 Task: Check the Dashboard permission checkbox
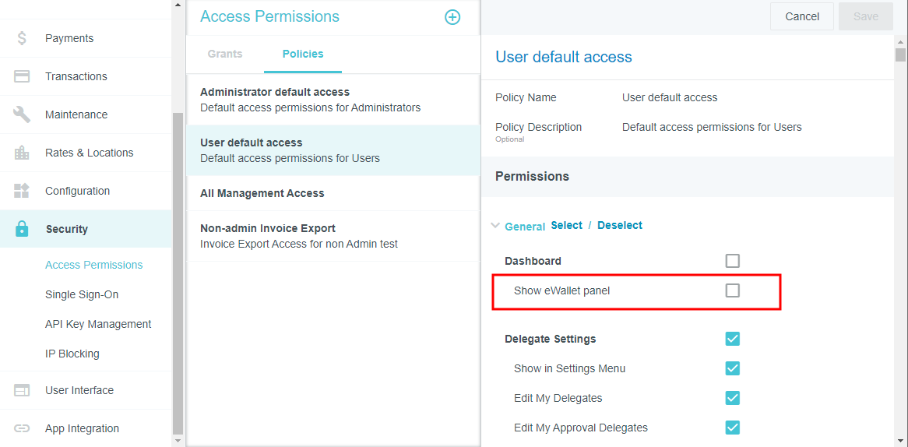732,261
